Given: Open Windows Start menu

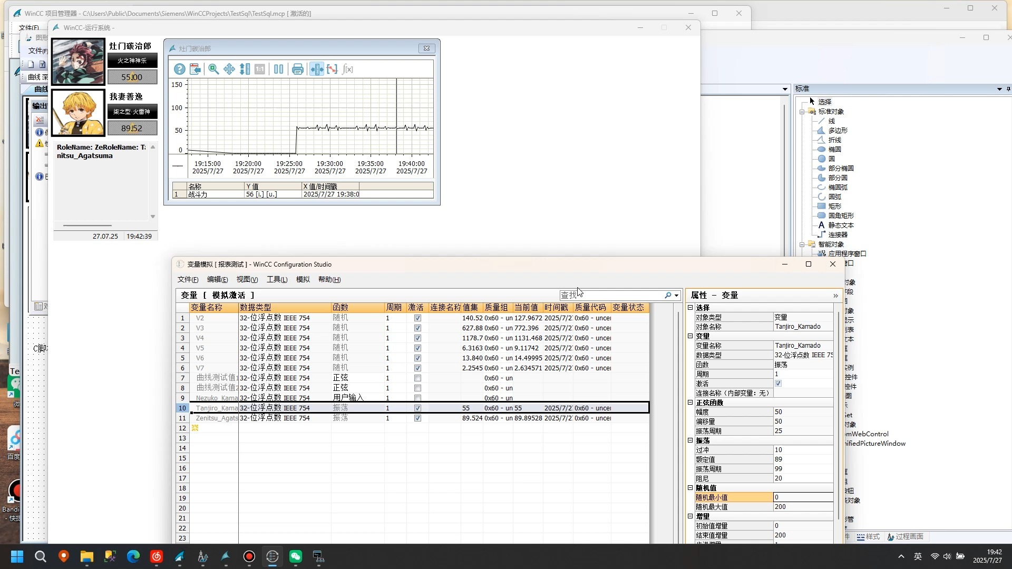Looking at the screenshot, I should pyautogui.click(x=17, y=556).
